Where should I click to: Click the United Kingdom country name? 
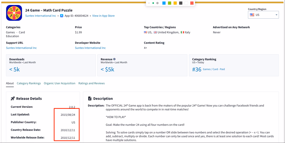[168, 32]
